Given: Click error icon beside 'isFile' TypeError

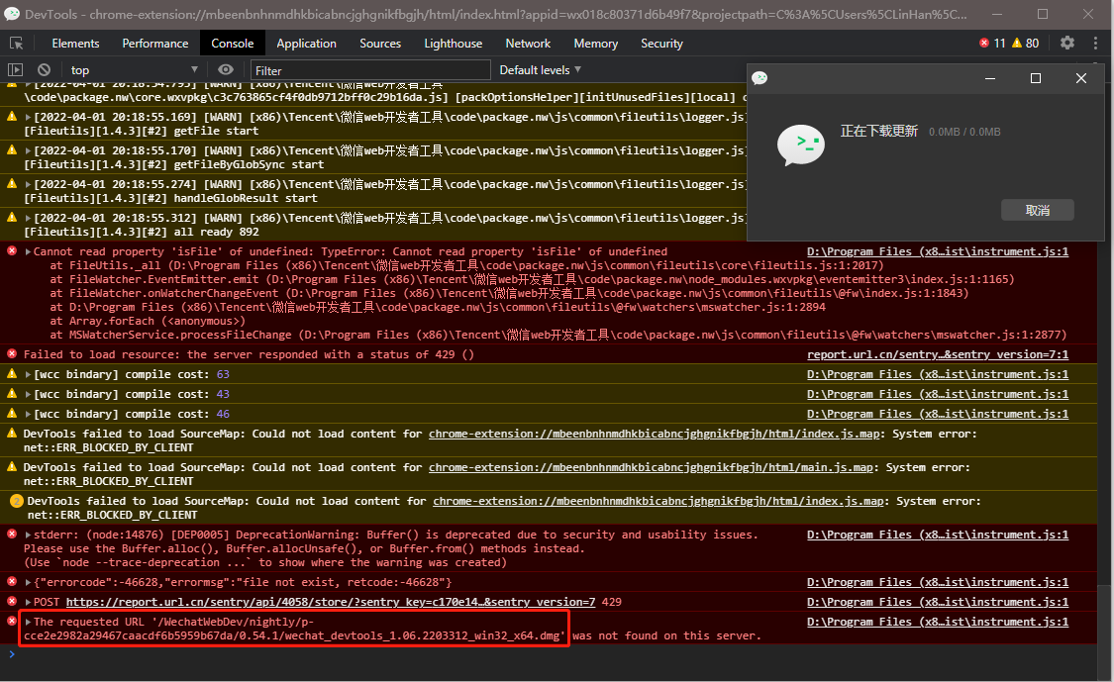Looking at the screenshot, I should [12, 250].
